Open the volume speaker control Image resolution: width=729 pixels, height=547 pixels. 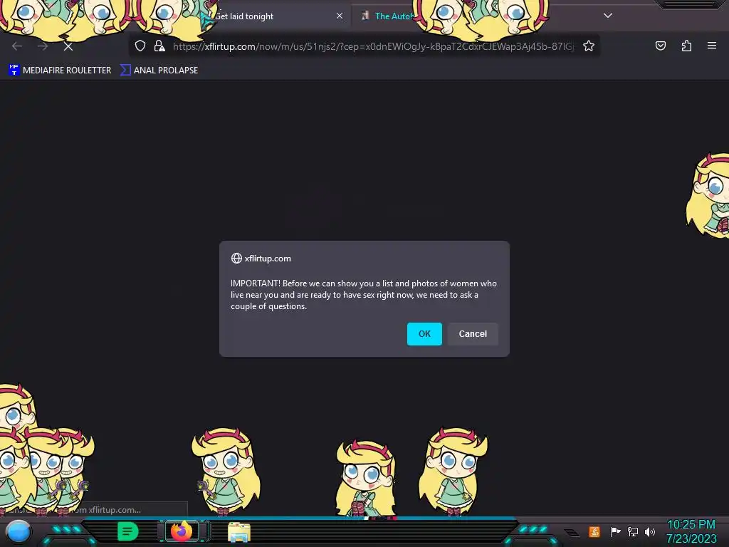pos(650,531)
